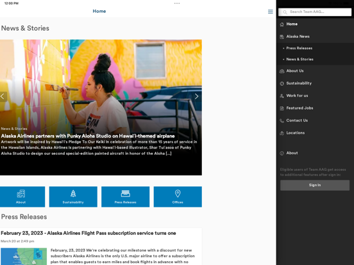Click the carousel story description text
The width and height of the screenshot is (354, 265).
[x=99, y=148]
